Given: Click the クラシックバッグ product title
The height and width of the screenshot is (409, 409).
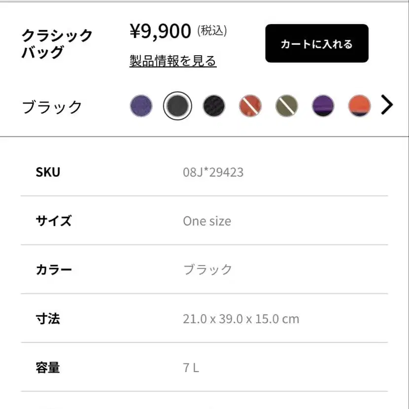Looking at the screenshot, I should click(57, 44).
